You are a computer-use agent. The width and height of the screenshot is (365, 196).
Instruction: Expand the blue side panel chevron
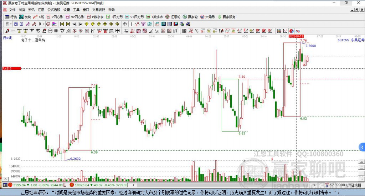[x=362, y=147]
